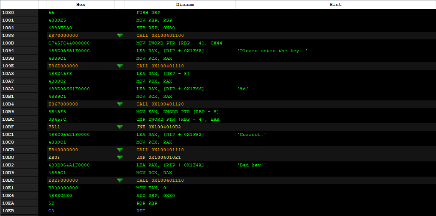Screen dimensions: 436x216
Task: Select the address cell 1080
Action: pos(8,13)
